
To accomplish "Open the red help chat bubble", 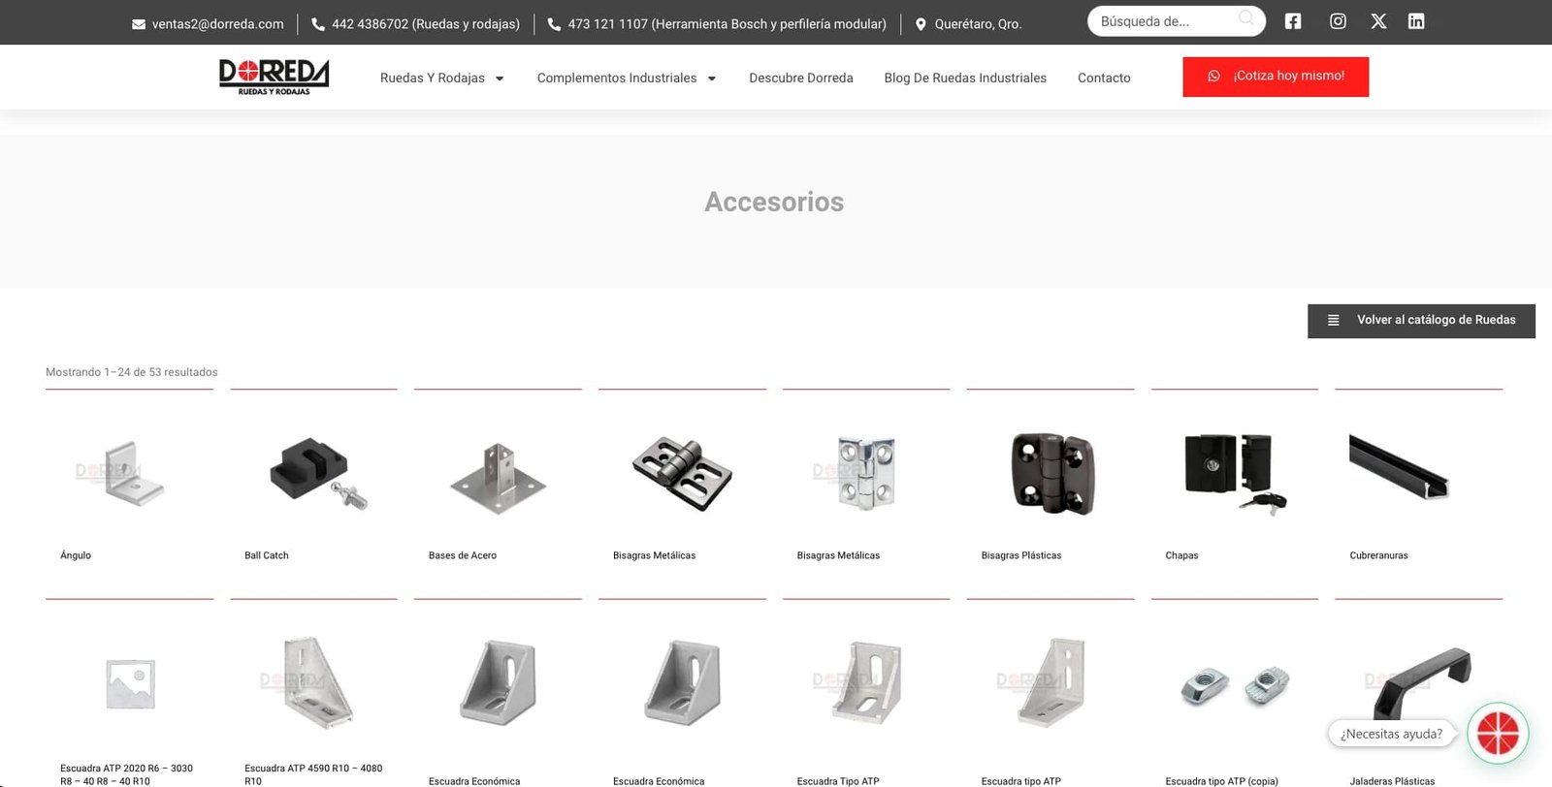I will click(1498, 733).
